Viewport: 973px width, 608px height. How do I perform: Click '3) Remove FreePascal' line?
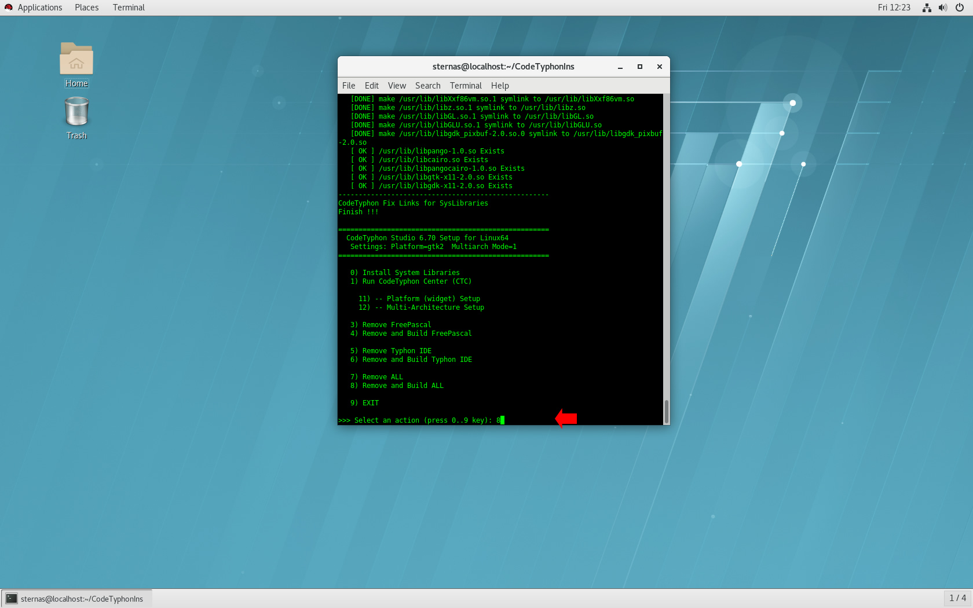[x=390, y=325]
